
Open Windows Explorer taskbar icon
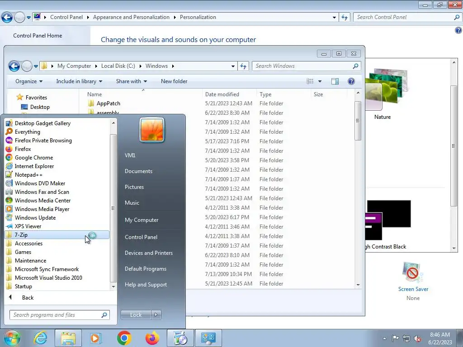[x=68, y=338]
